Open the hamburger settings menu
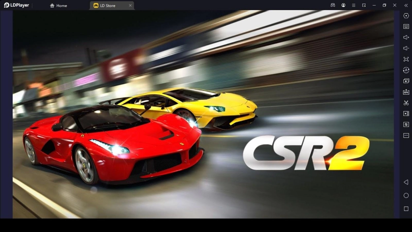 click(354, 5)
